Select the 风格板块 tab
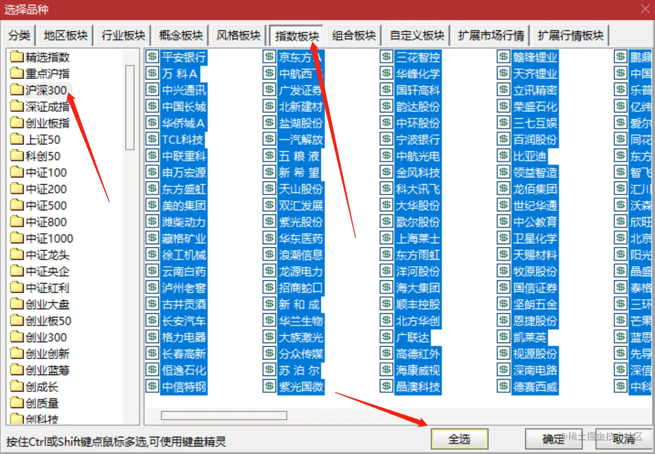The image size is (655, 454). click(238, 36)
